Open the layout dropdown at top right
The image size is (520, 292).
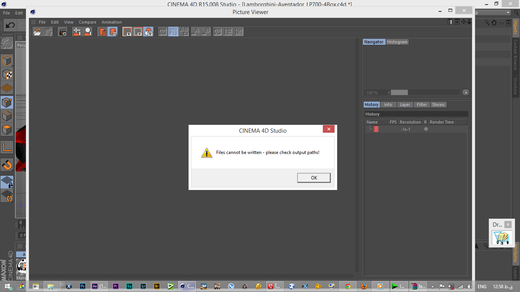coord(509,13)
